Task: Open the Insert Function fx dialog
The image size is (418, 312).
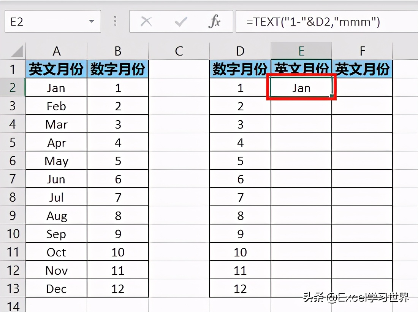Action: coord(215,21)
